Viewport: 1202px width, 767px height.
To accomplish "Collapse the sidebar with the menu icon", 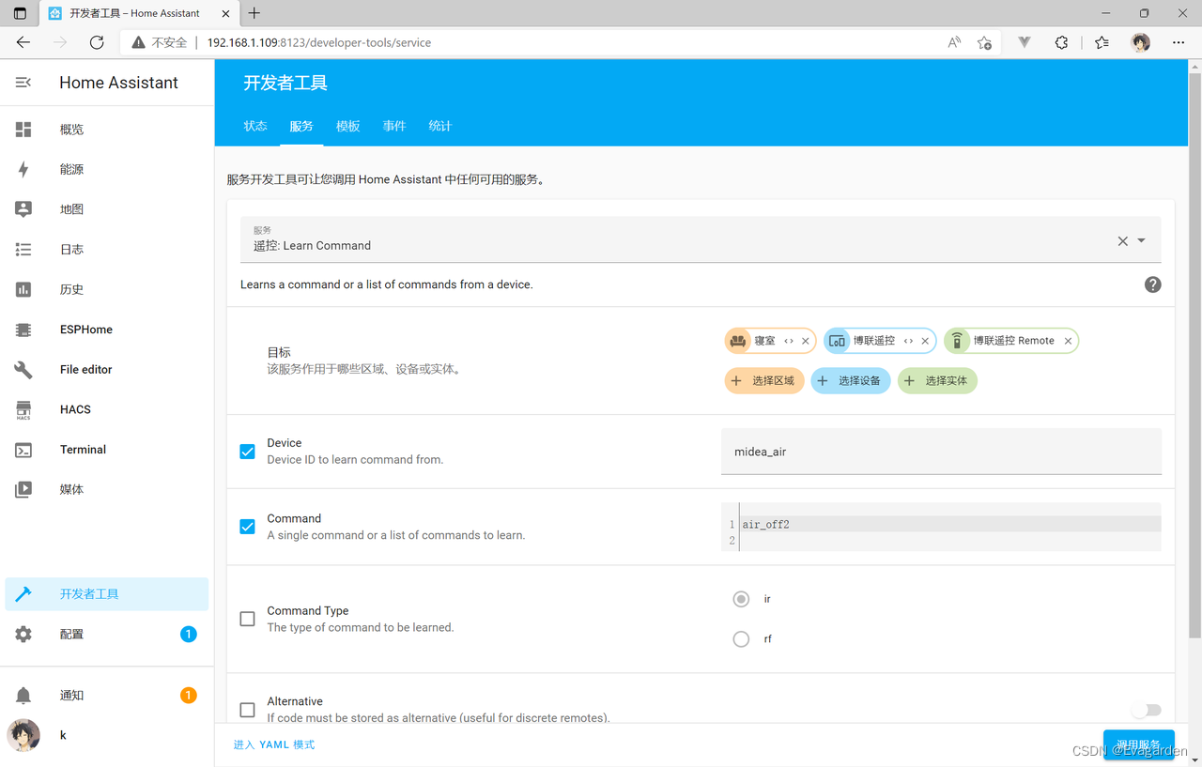I will [x=23, y=83].
